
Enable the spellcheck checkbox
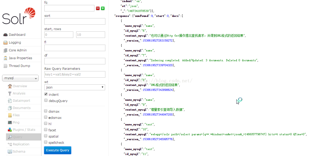click(46, 142)
